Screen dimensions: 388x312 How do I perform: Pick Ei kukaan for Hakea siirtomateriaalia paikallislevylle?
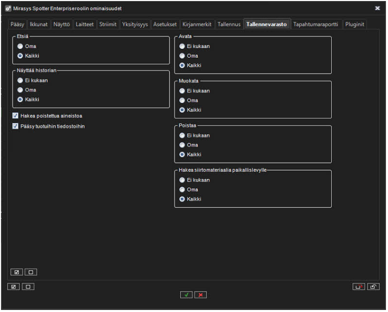pos(182,180)
